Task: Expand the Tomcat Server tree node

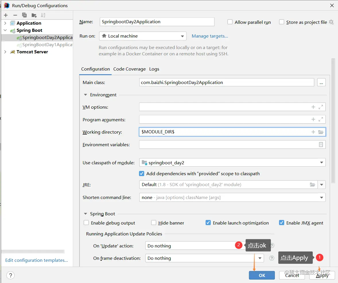Action: tap(5, 52)
